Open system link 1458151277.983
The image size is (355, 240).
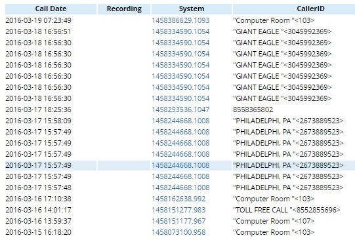(178, 210)
